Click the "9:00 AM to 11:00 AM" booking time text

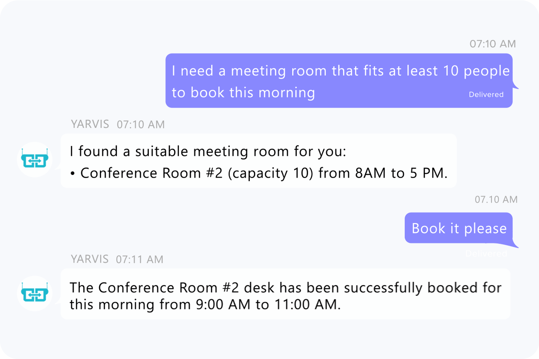pyautogui.click(x=268, y=304)
